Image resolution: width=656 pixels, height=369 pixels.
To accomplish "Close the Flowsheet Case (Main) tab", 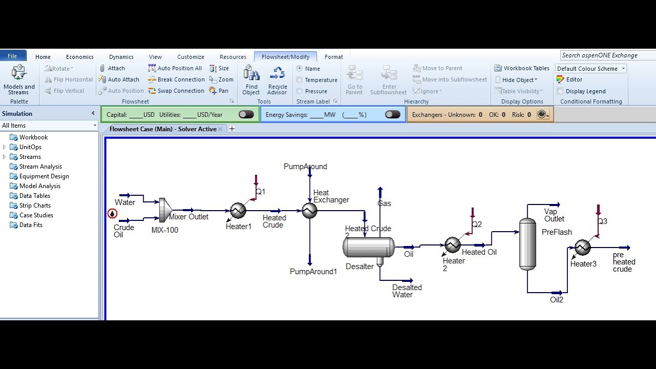I will 220,129.
